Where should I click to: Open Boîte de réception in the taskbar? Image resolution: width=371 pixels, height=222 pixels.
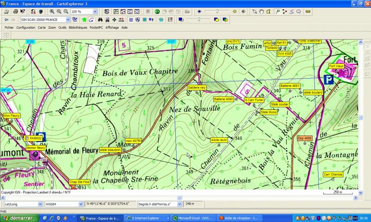[x=240, y=218]
